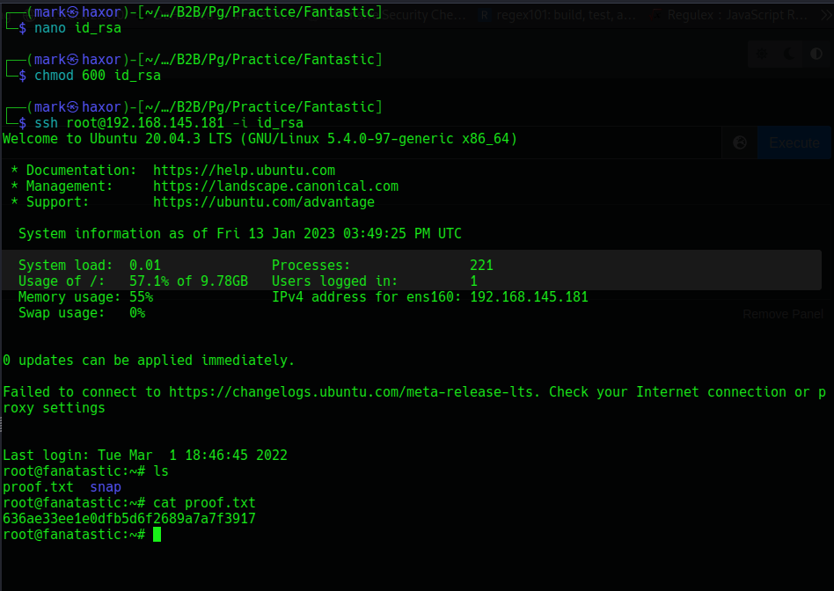The image size is (834, 591).
Task: Click '0 updates can be applied immediately.' line
Action: [149, 360]
